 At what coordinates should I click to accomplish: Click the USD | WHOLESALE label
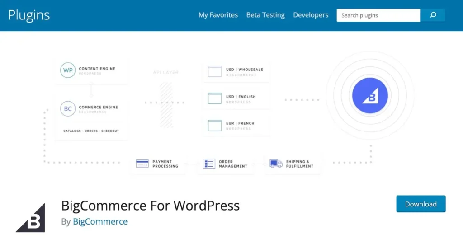245,70
